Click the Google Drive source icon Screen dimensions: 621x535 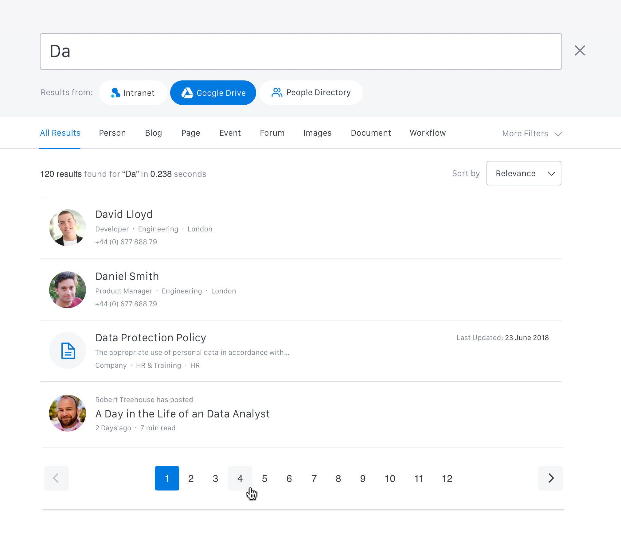tap(188, 92)
